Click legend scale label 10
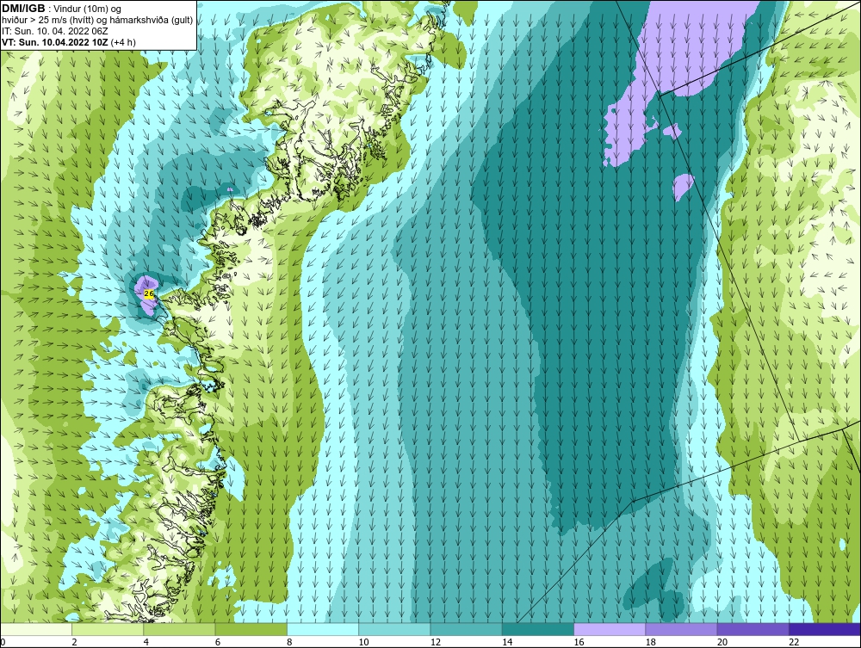 pyautogui.click(x=363, y=643)
